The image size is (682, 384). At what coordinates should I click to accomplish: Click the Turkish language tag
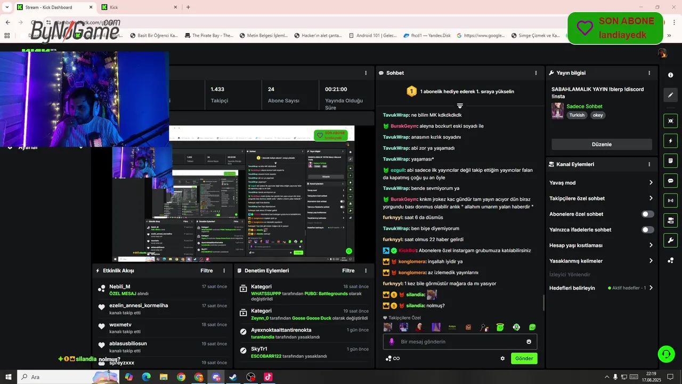coord(577,115)
